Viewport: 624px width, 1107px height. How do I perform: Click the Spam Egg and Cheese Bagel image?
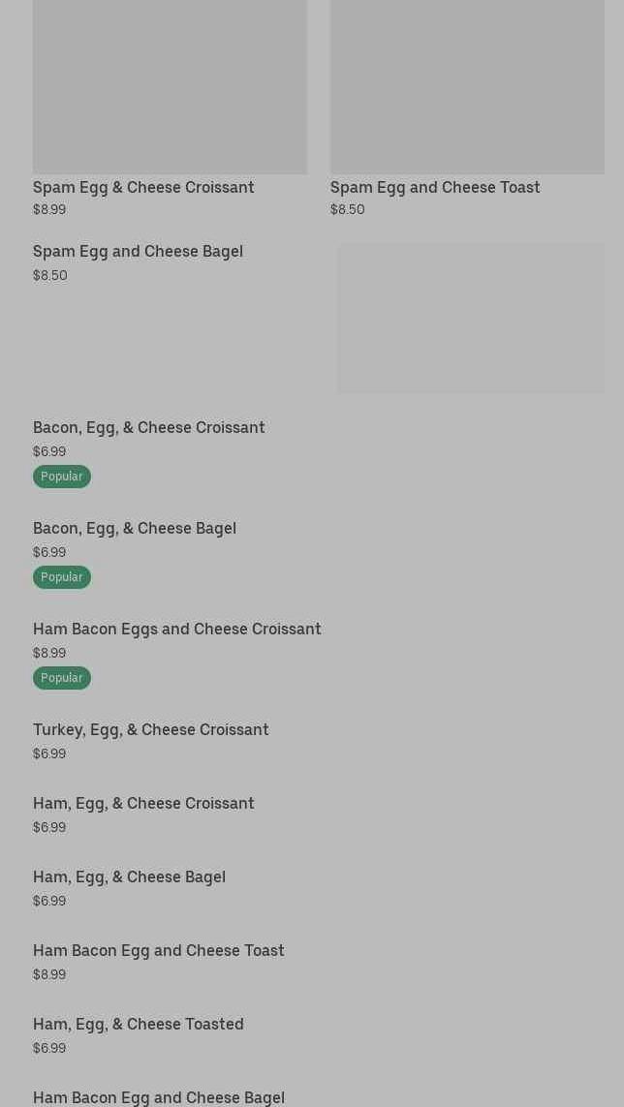[471, 319]
